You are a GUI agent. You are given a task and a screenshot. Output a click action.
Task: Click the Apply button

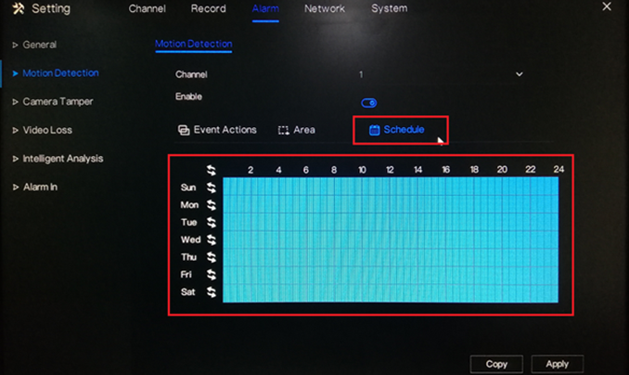point(558,364)
